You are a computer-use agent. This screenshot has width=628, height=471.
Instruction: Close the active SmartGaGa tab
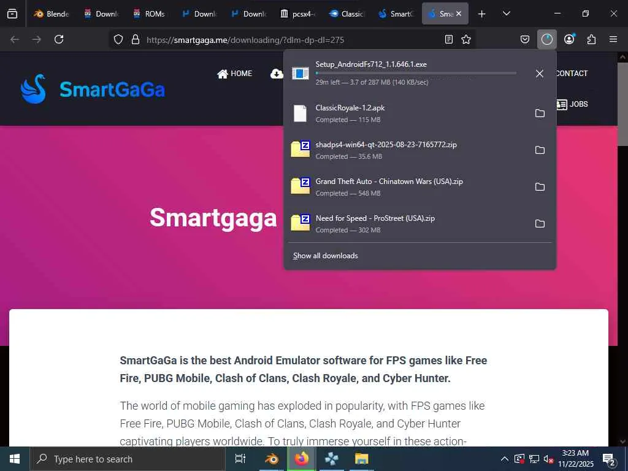click(x=459, y=13)
